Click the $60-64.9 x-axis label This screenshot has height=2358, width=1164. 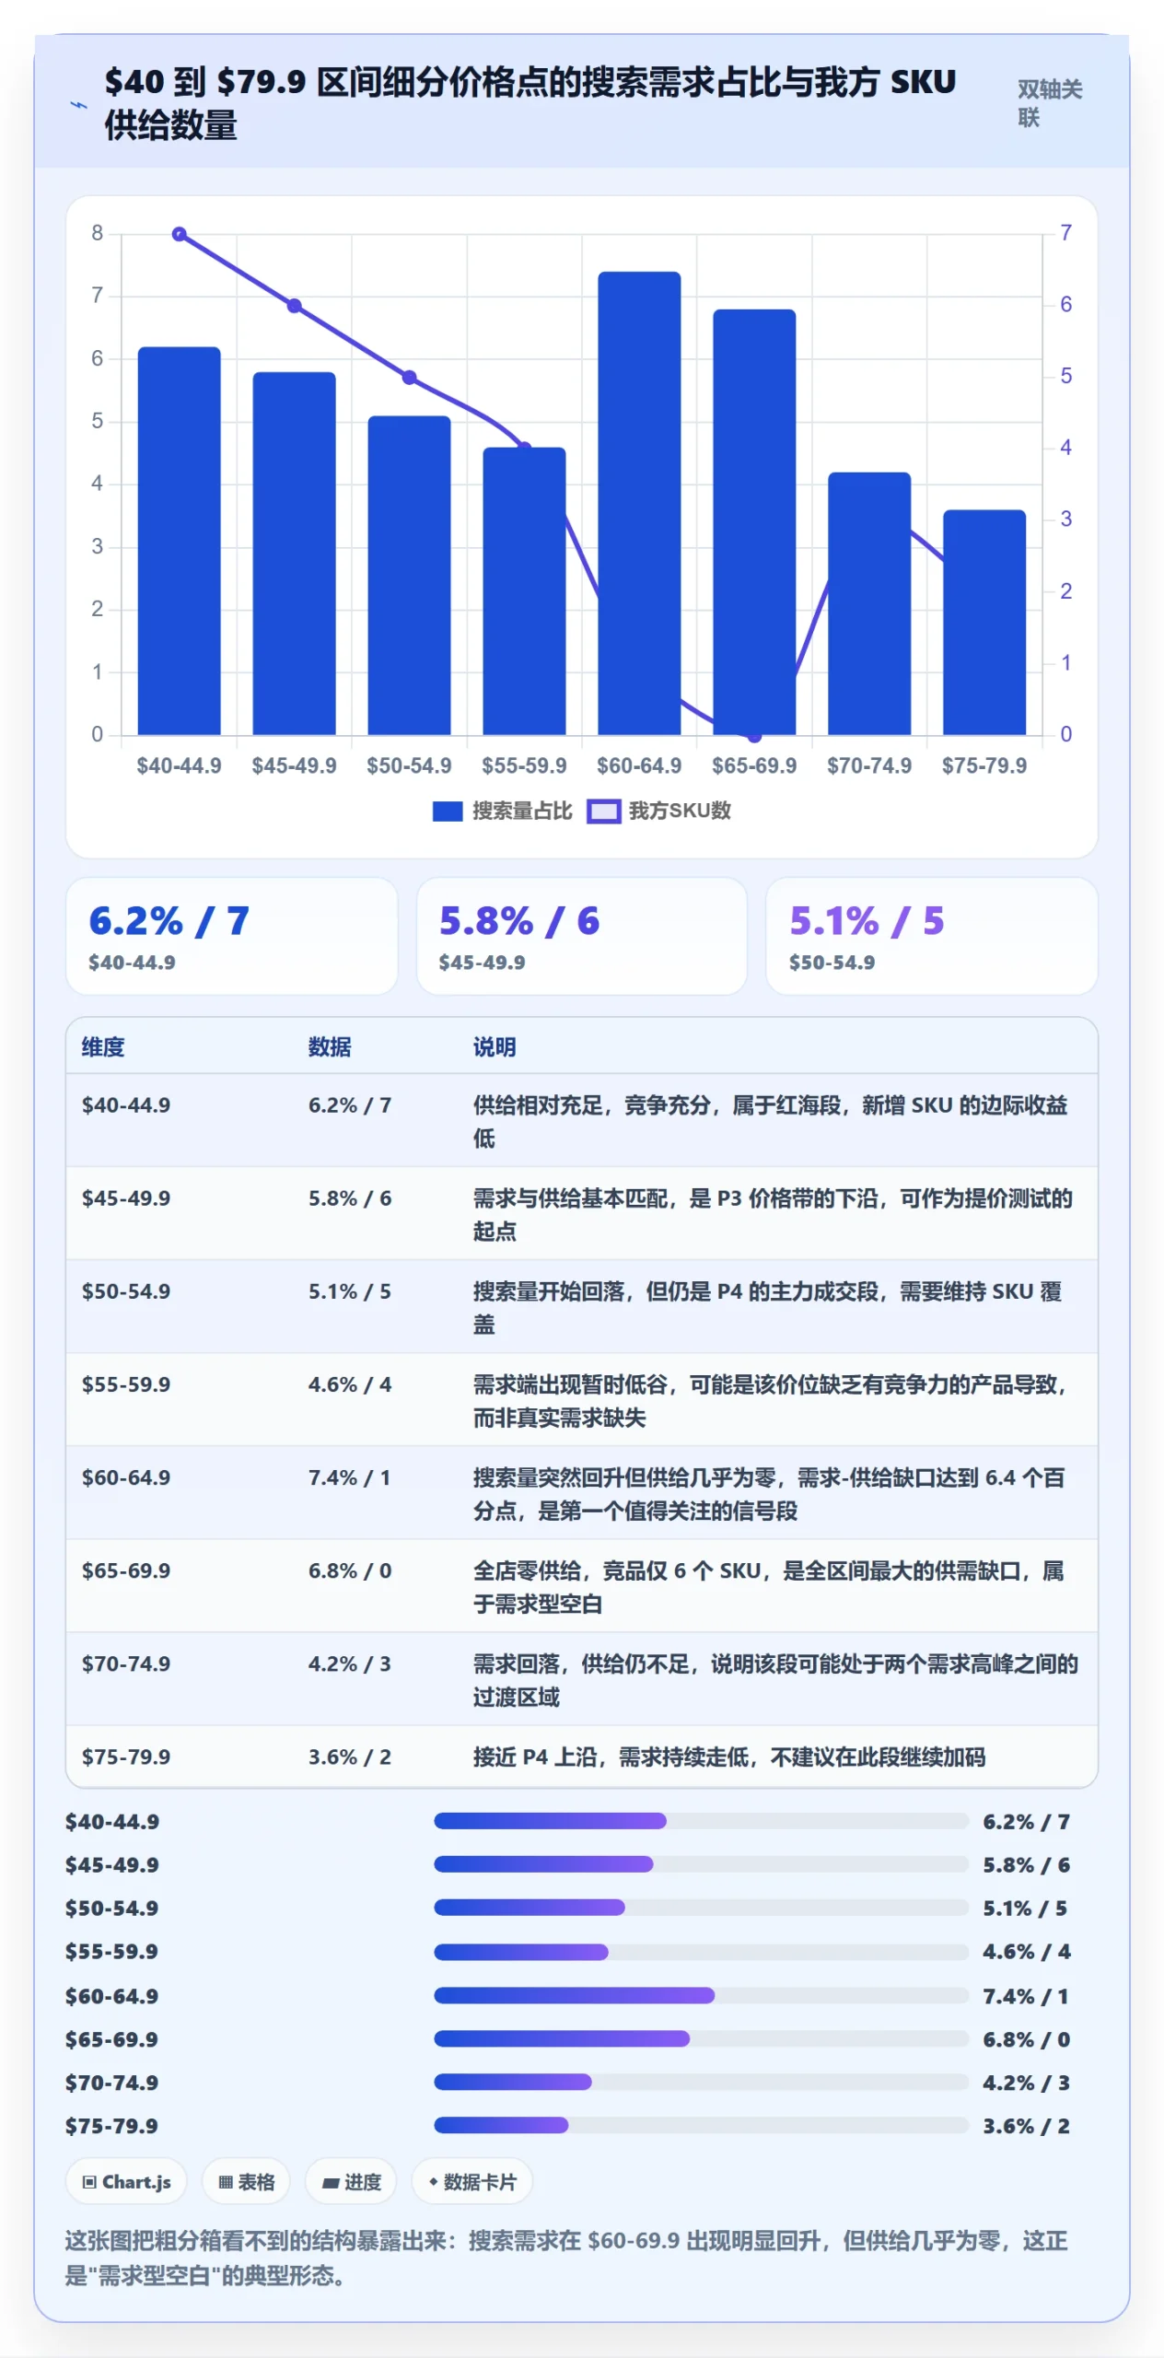639,765
